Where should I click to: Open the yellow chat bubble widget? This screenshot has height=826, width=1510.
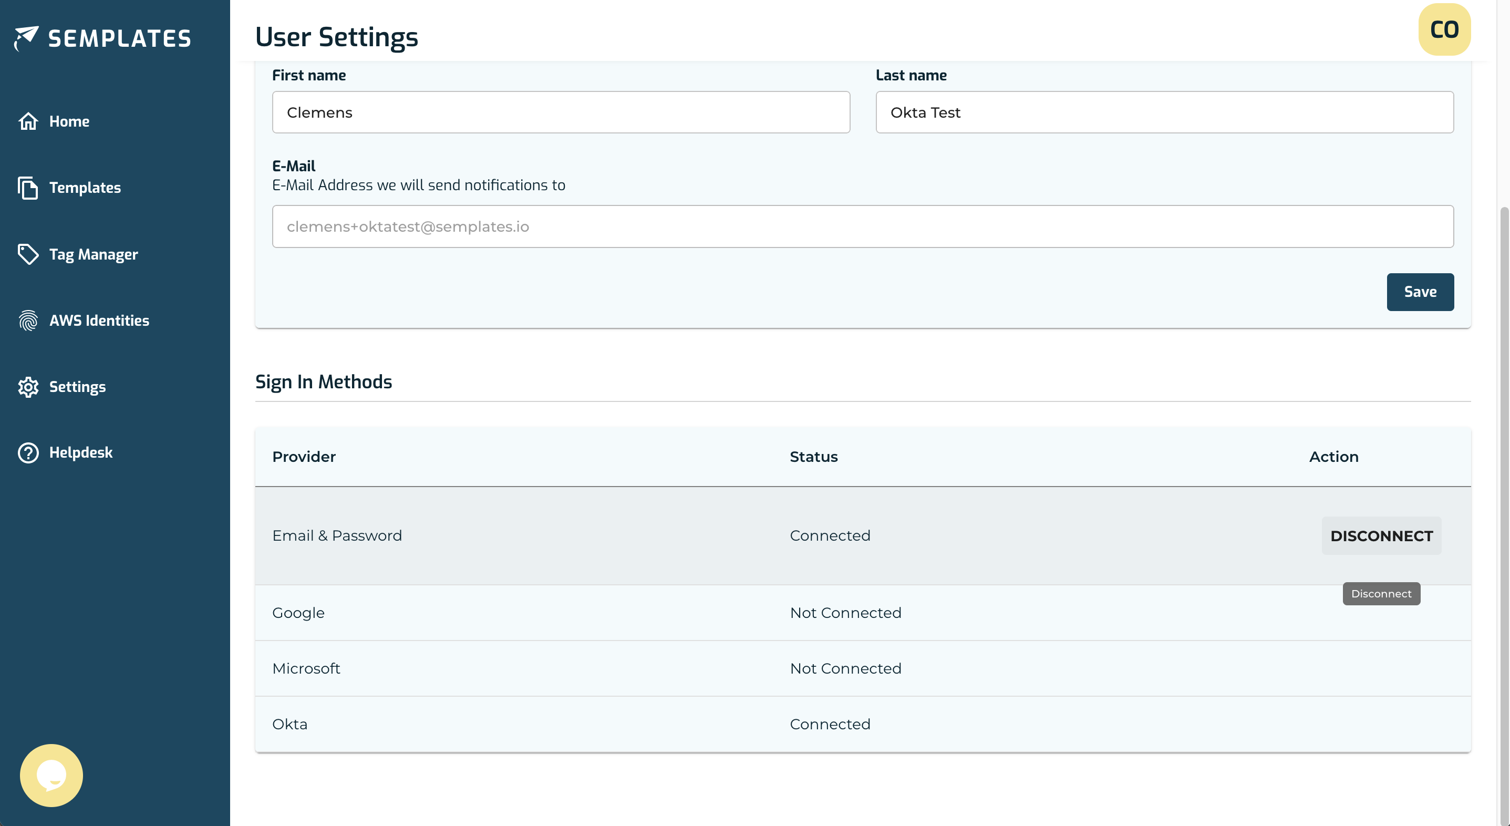coord(51,775)
